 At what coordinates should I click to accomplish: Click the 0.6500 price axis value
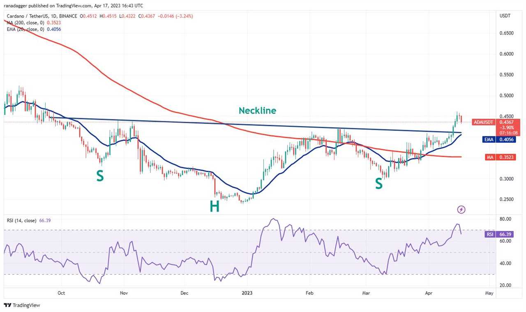[x=506, y=33]
